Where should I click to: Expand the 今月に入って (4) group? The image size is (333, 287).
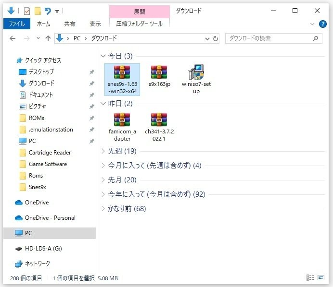point(103,166)
